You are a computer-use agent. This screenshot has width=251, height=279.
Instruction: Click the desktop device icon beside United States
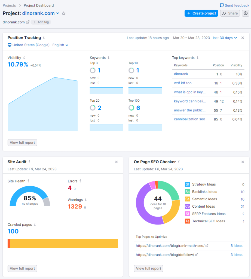click(x=10, y=45)
